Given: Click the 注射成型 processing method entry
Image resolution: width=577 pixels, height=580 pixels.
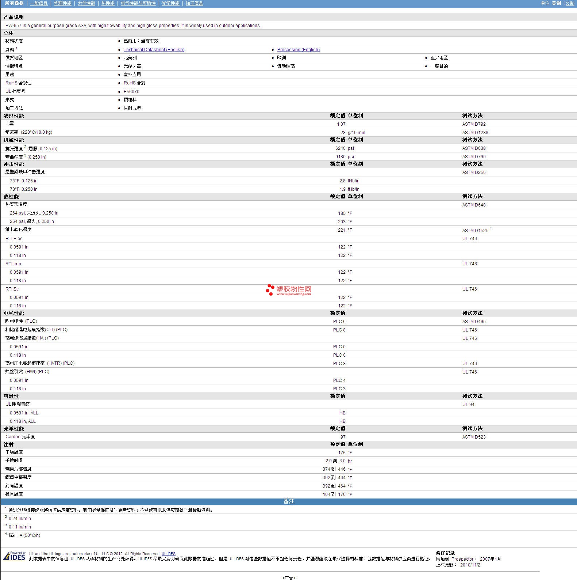Looking at the screenshot, I should [132, 108].
